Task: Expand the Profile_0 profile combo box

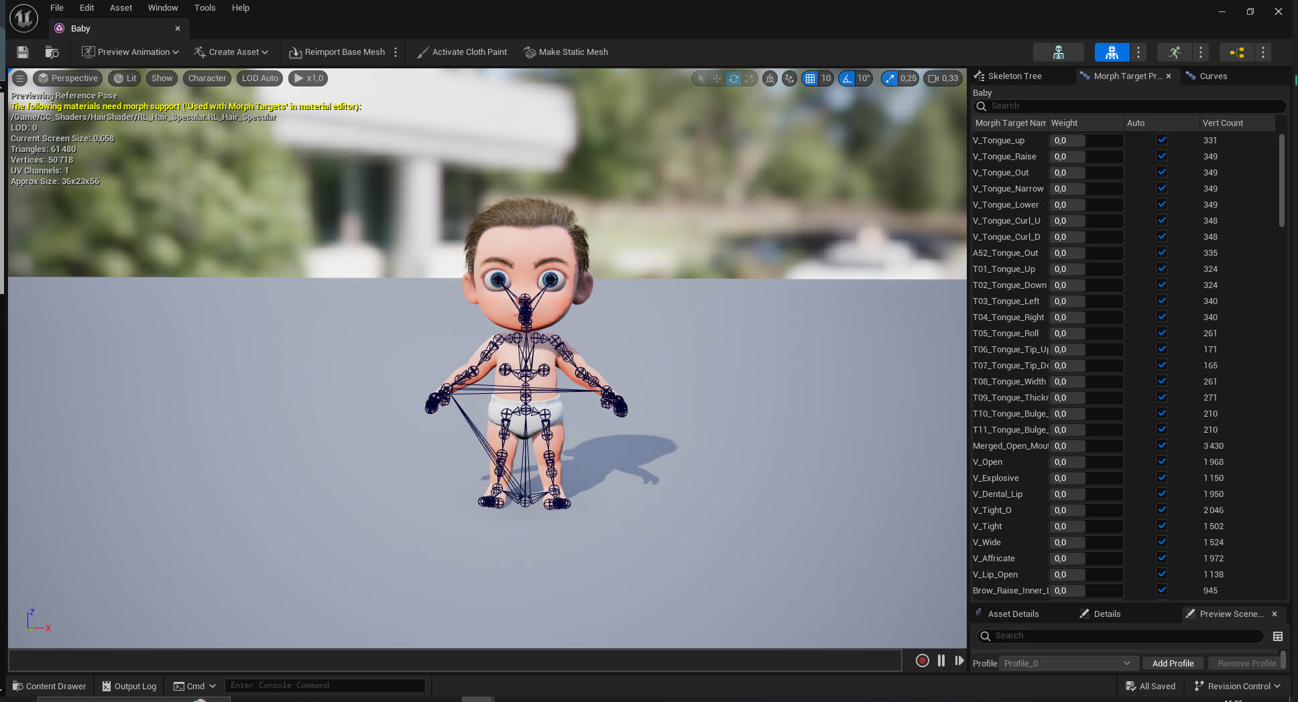Action: (x=1068, y=663)
